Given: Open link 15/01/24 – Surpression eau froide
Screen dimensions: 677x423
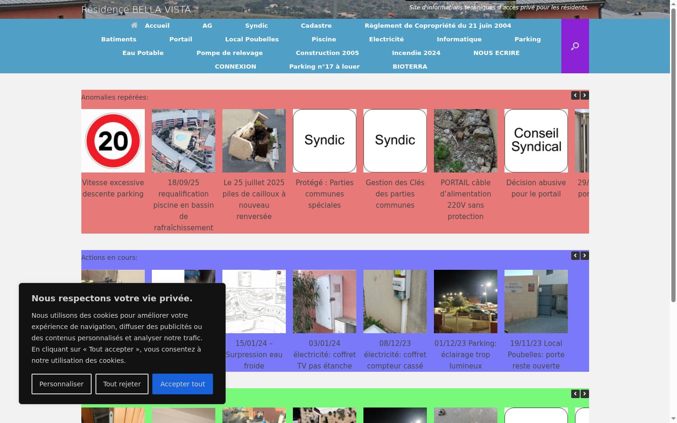Looking at the screenshot, I should (254, 355).
